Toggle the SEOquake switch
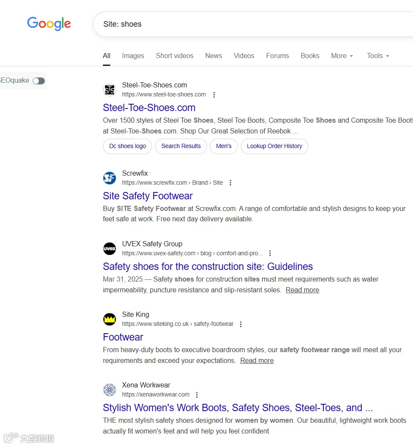413x446 pixels. (39, 81)
